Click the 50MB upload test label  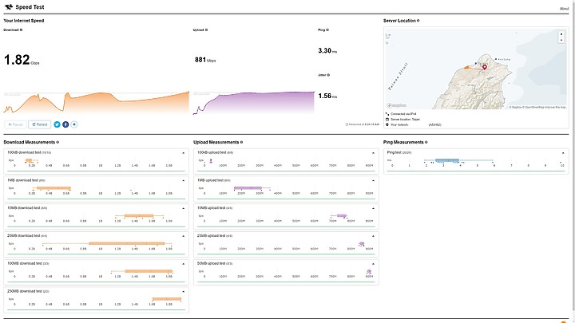coord(216,264)
